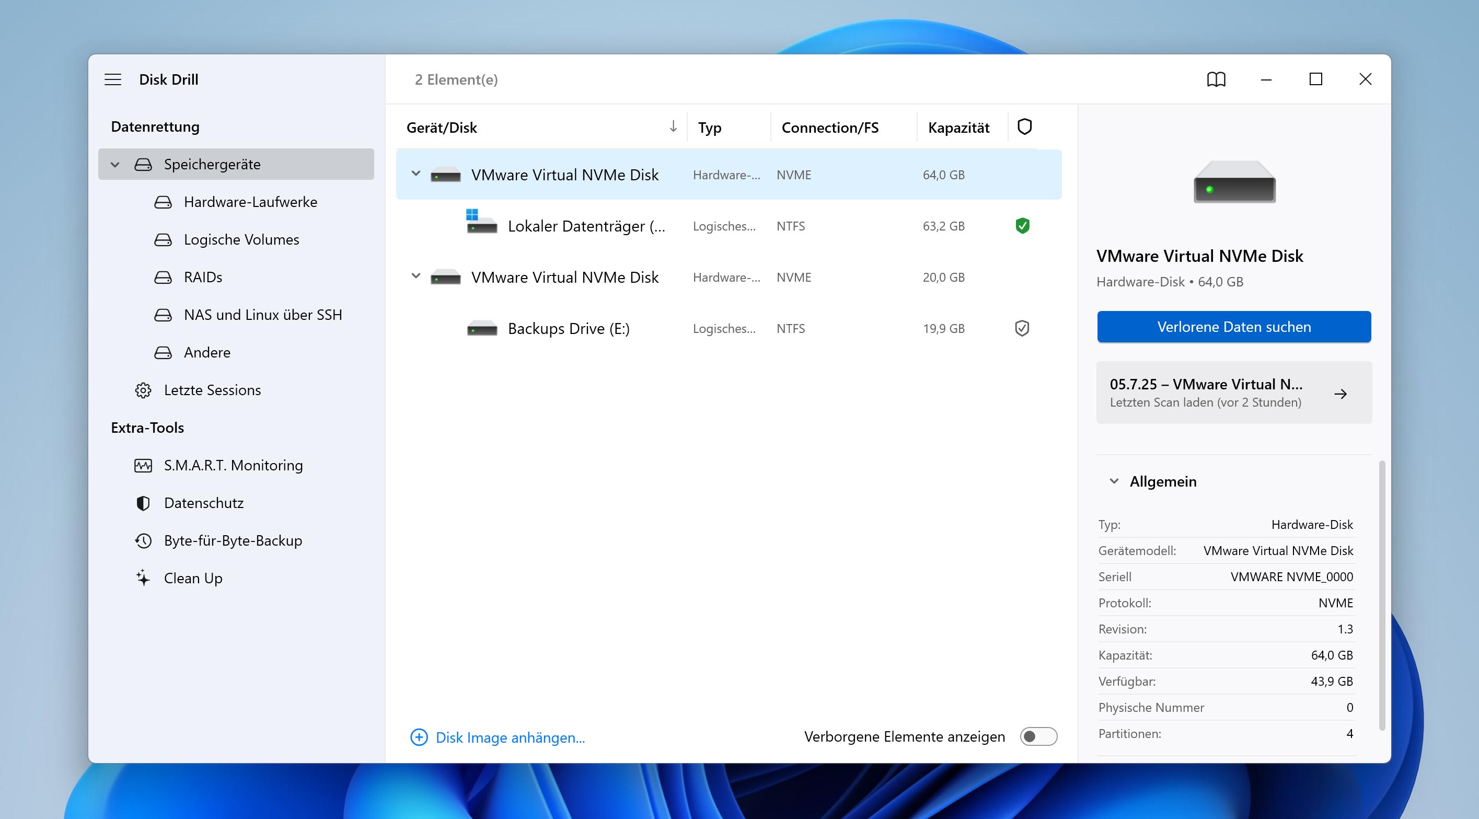
Task: Click the plus icon for Disk Image anhängen
Action: (x=419, y=737)
